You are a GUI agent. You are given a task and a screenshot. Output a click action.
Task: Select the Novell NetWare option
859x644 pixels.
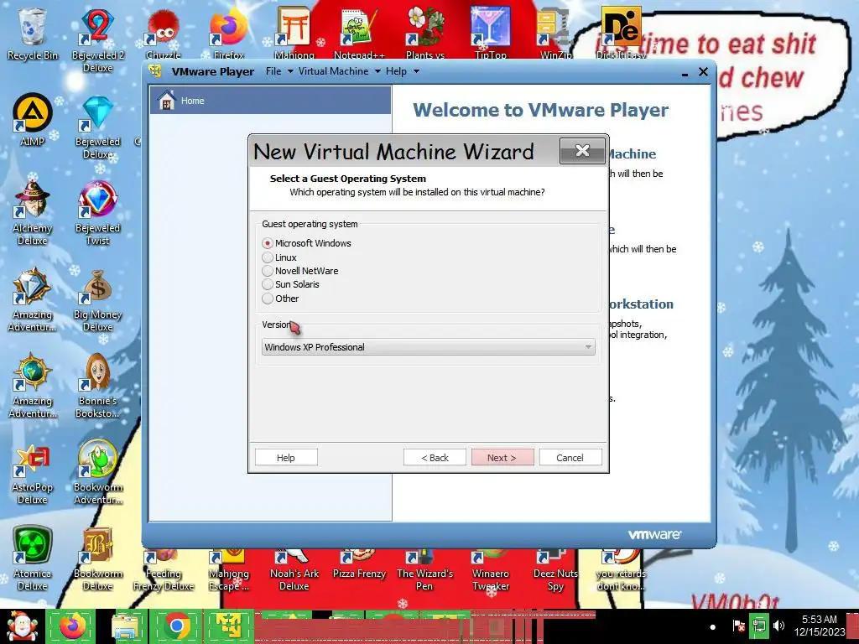pyautogui.click(x=268, y=271)
